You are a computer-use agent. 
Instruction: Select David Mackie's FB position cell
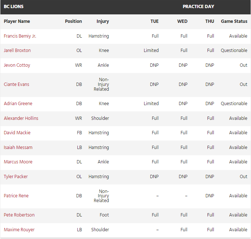(x=79, y=133)
